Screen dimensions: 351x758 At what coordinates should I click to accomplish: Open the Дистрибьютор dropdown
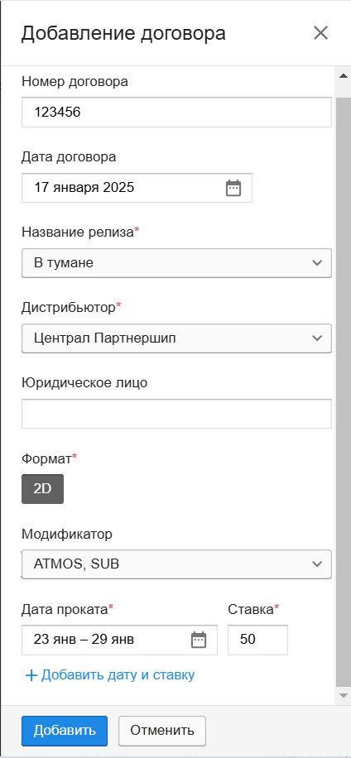(x=176, y=338)
